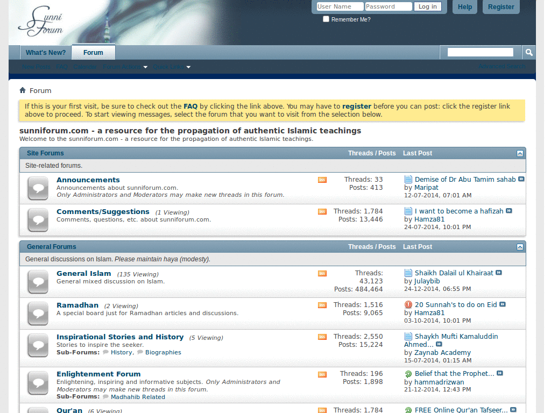Click the Password input field
Screen dimensions: 551x413
tap(388, 6)
